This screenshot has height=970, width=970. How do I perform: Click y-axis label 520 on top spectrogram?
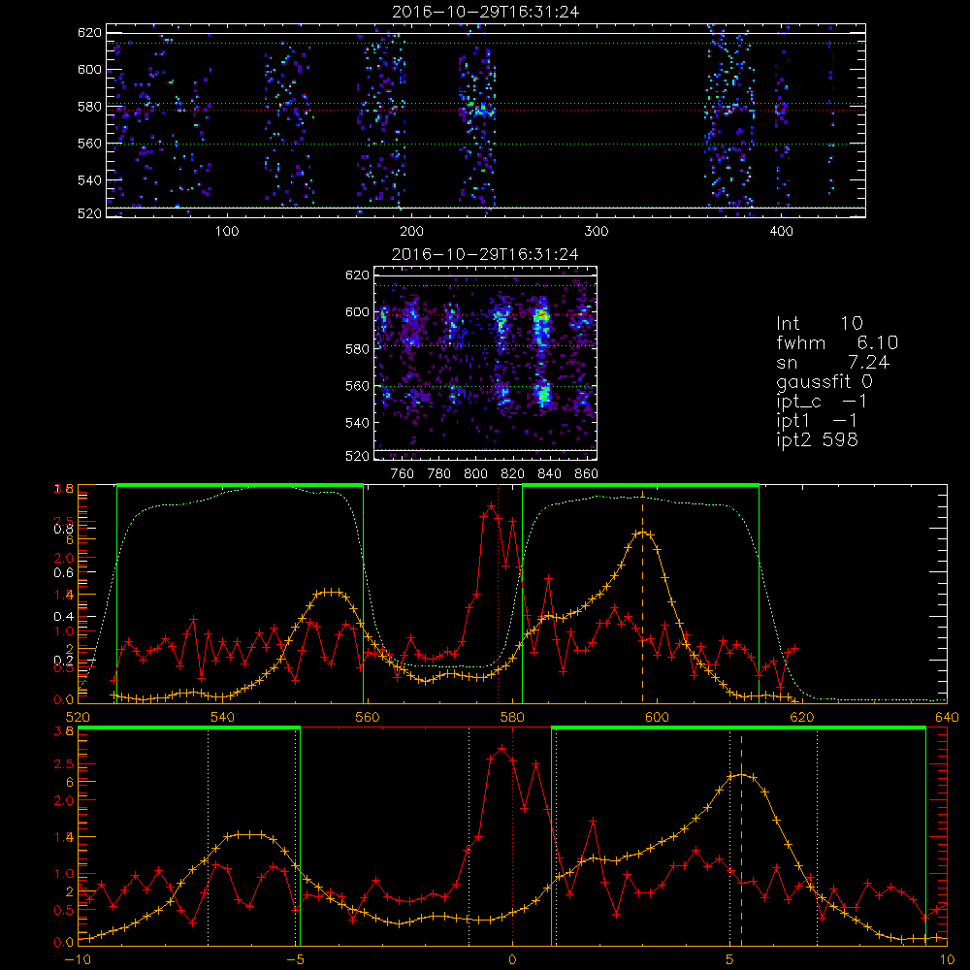point(89,213)
